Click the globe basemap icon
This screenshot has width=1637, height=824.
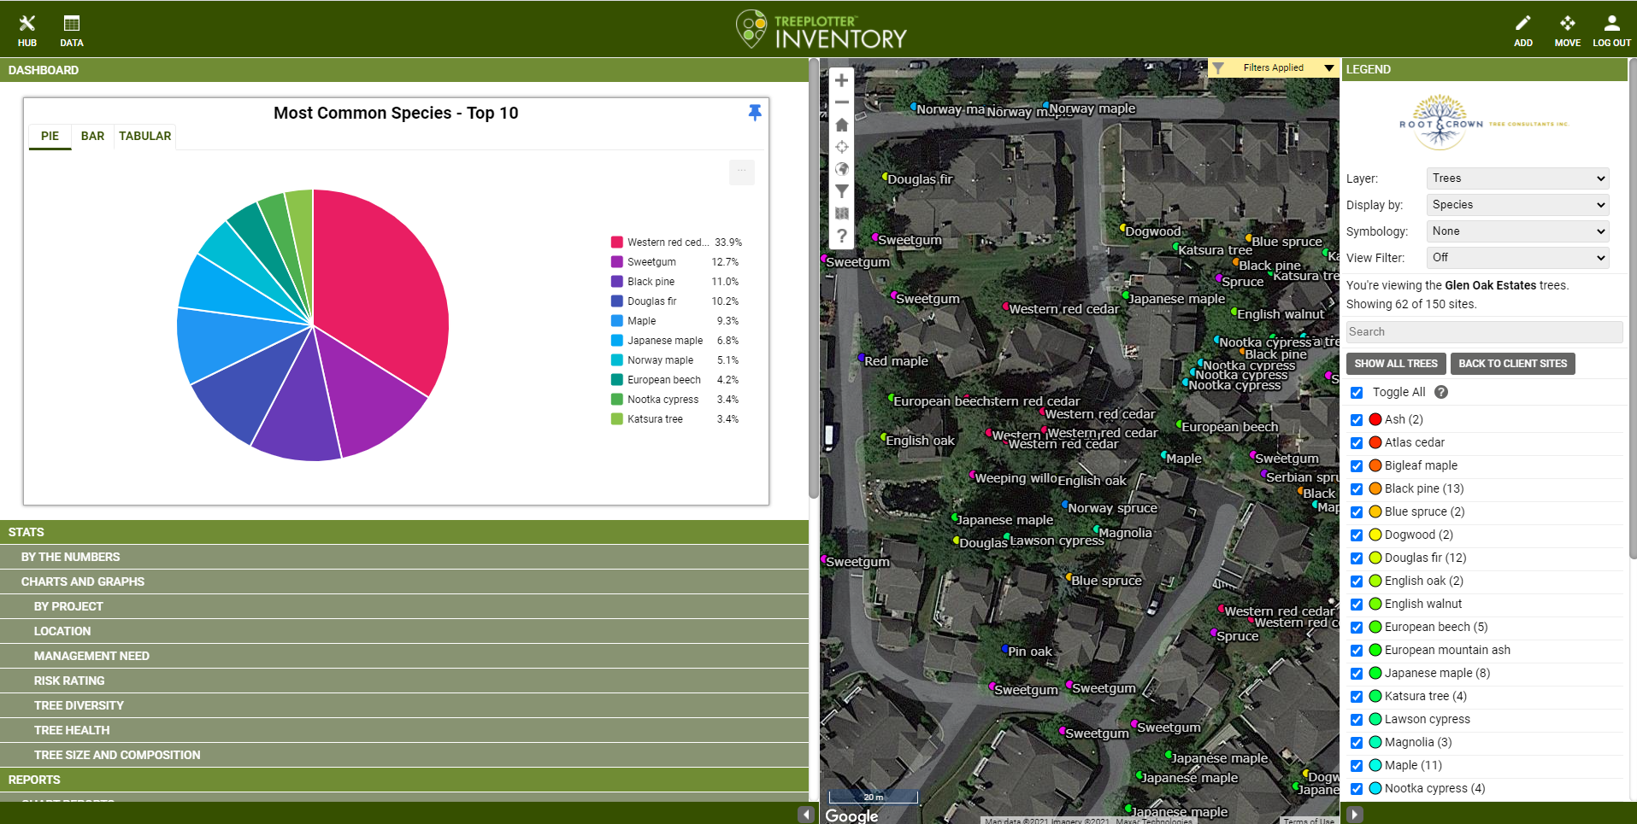(x=841, y=169)
